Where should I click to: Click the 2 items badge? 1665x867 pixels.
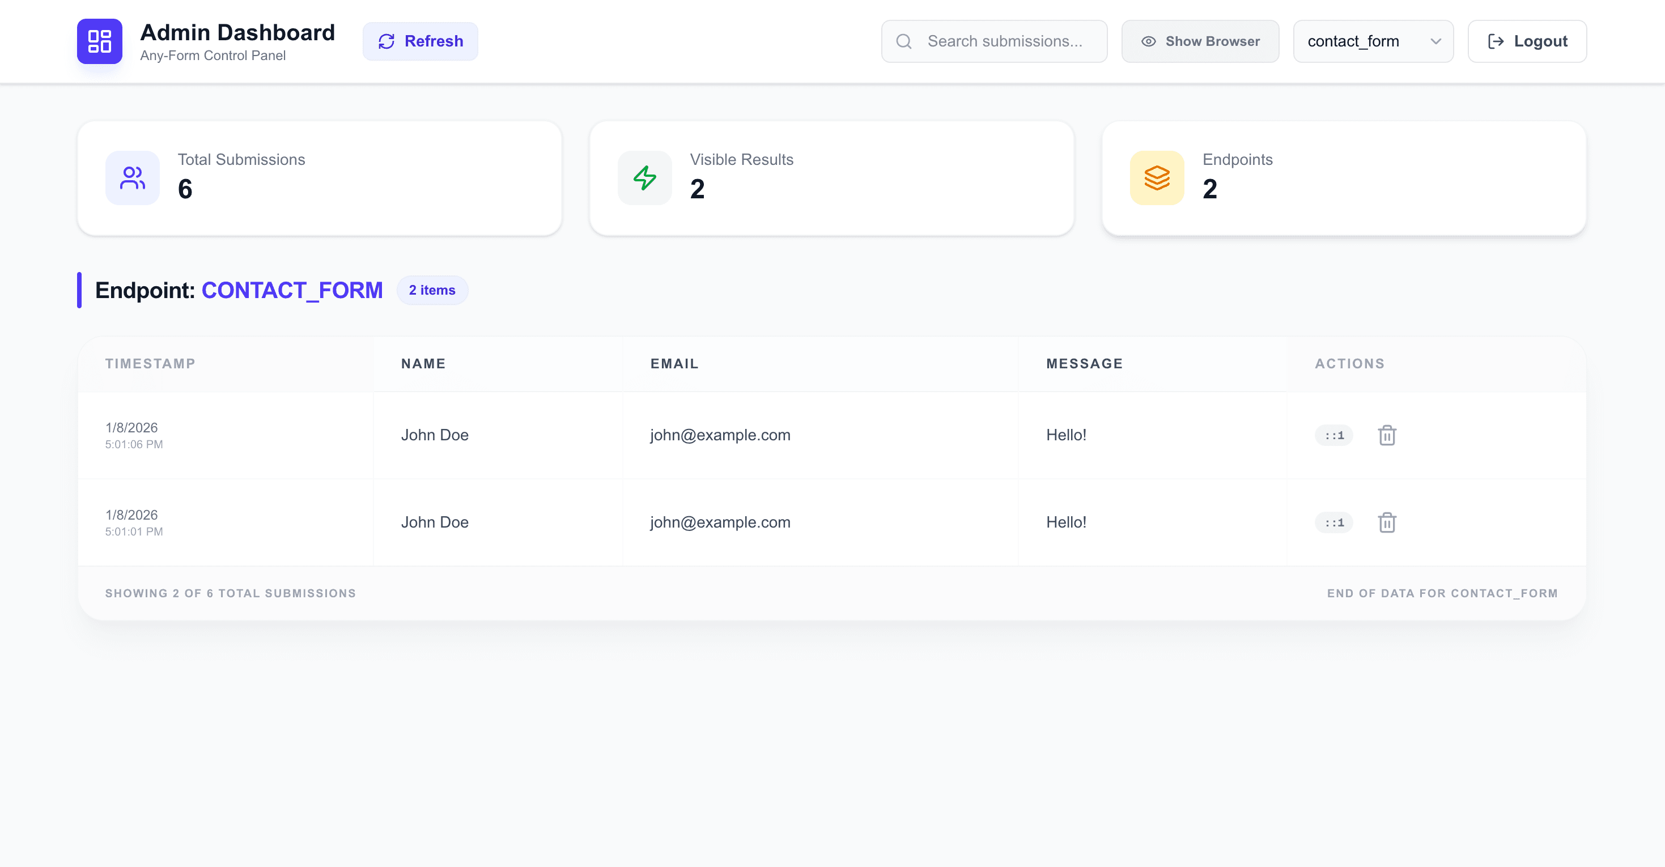pos(432,290)
